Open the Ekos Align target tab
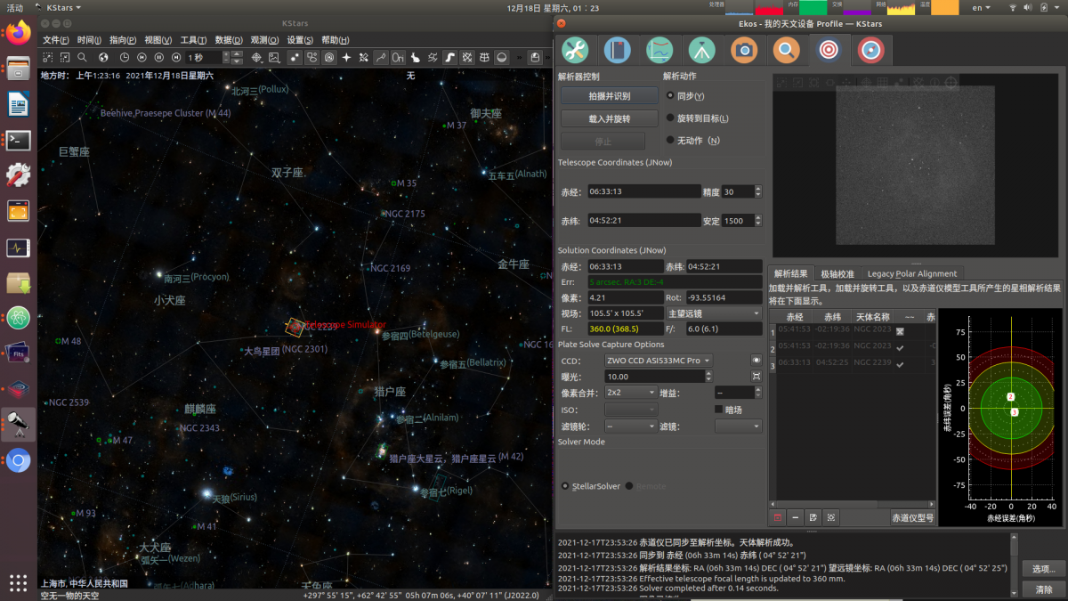 pos(829,50)
